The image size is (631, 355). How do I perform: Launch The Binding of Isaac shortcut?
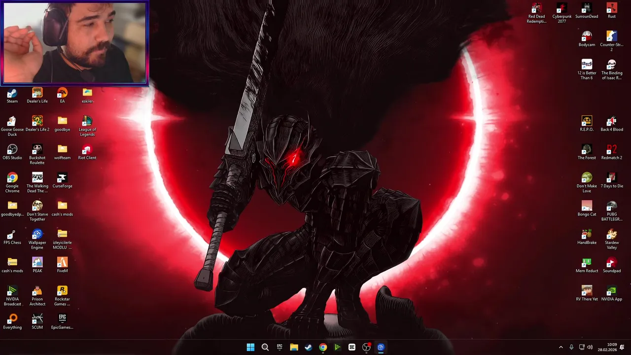(612, 70)
